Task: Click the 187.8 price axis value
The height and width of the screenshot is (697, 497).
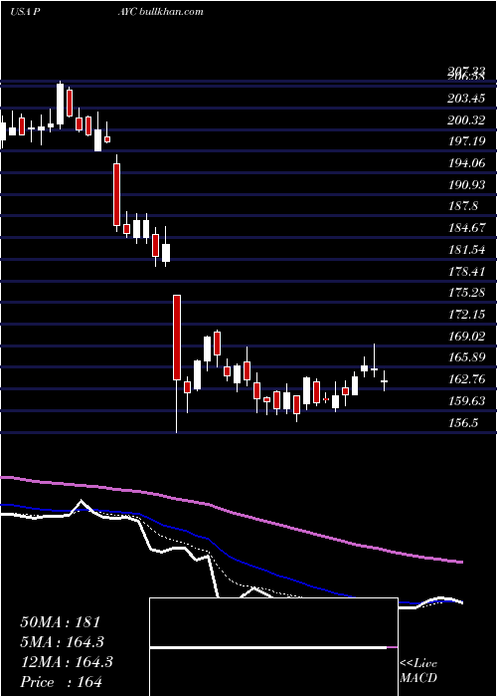Action: [463, 206]
